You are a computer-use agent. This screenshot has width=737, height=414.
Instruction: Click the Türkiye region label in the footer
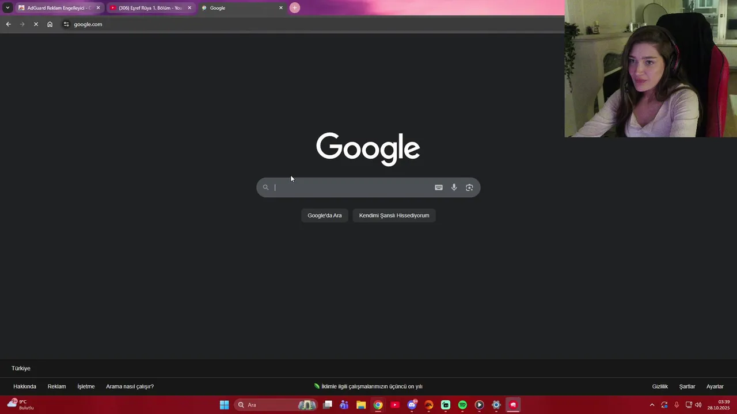click(21, 369)
